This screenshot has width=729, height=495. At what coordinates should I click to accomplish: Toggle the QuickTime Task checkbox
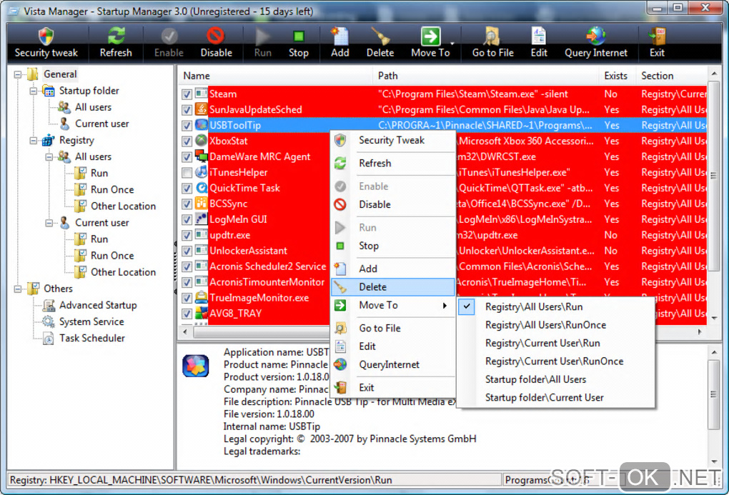(187, 189)
